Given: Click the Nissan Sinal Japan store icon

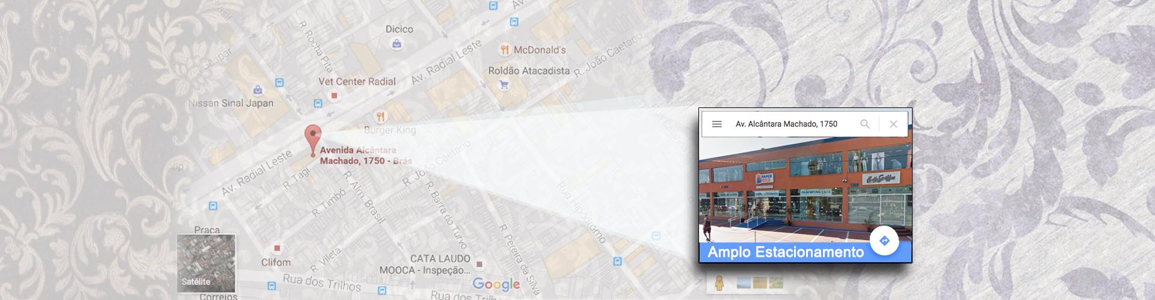Looking at the screenshot, I should [x=257, y=89].
